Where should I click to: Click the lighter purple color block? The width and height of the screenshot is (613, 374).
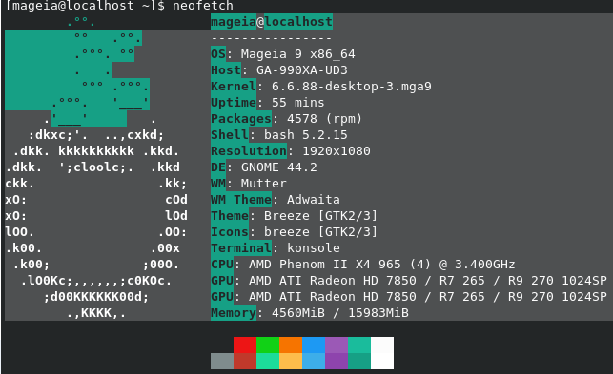click(x=337, y=345)
